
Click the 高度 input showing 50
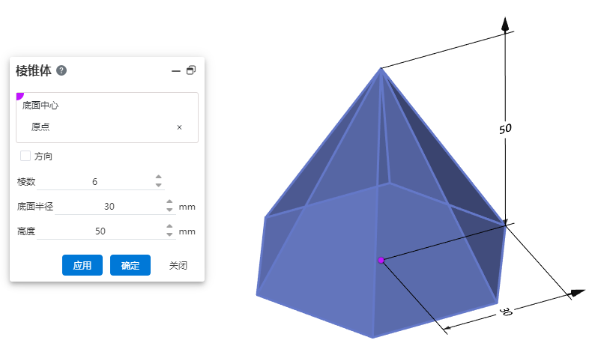pyautogui.click(x=100, y=231)
